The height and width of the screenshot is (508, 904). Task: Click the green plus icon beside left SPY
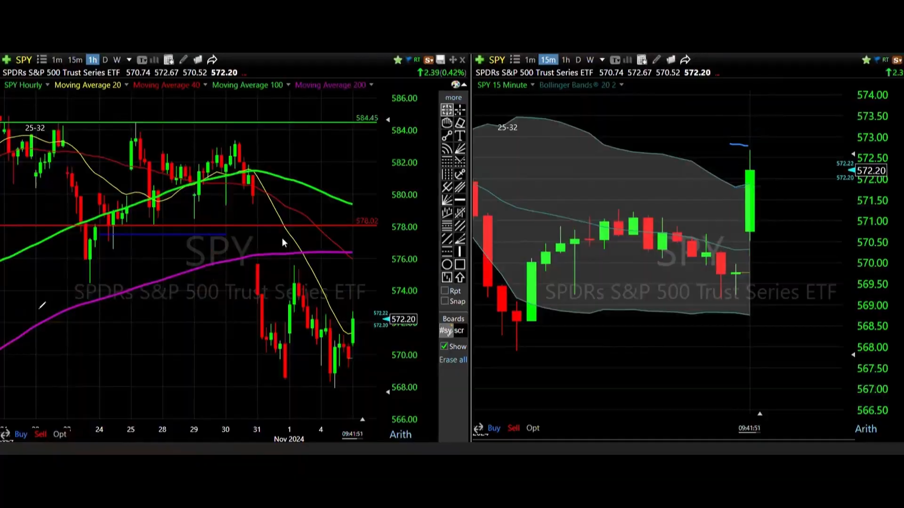pyautogui.click(x=7, y=60)
